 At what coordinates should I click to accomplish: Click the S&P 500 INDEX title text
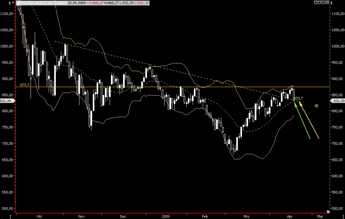[x=33, y=3]
